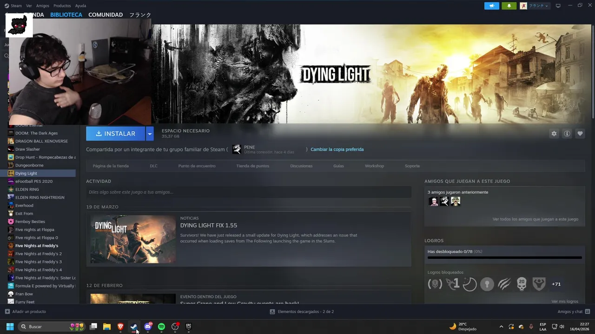Switch to Big Picture mode monitor icon
Screen dimensions: 595x334
(x=558, y=6)
